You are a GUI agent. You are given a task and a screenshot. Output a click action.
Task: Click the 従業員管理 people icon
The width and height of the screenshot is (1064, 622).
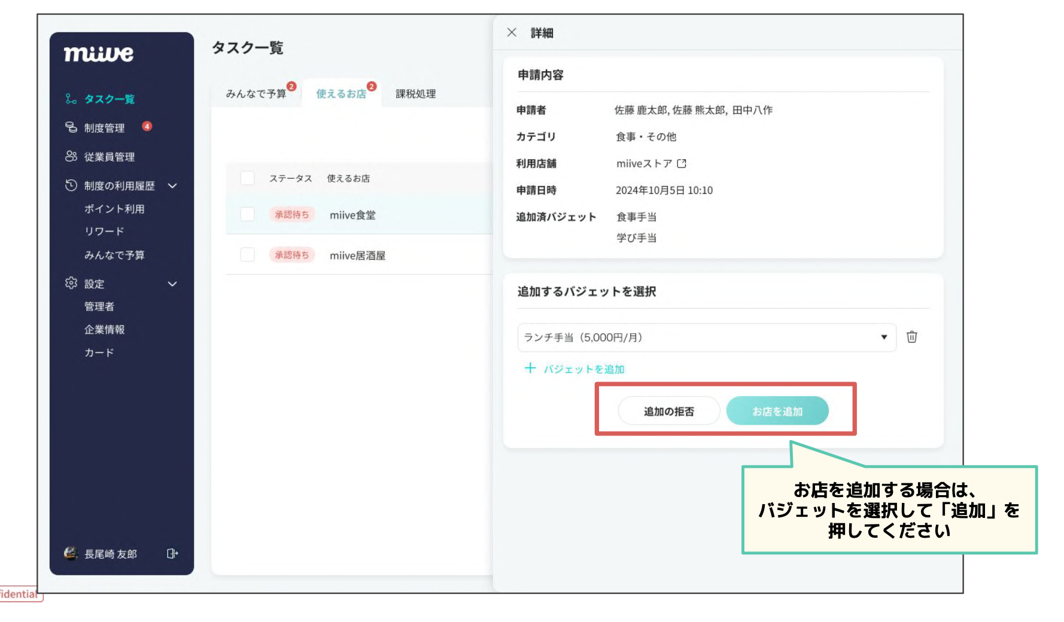pyautogui.click(x=71, y=157)
